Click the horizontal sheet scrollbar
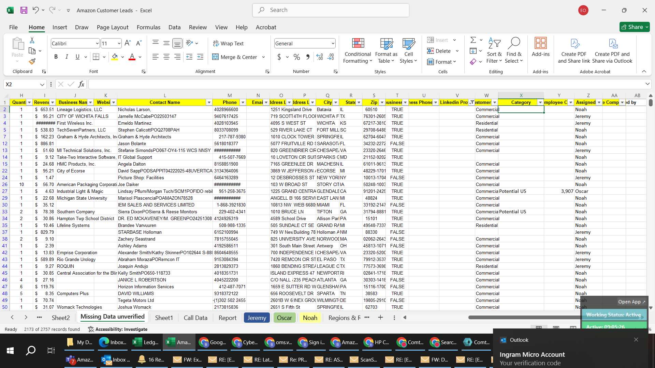Image resolution: width=655 pixels, height=368 pixels. click(x=525, y=317)
